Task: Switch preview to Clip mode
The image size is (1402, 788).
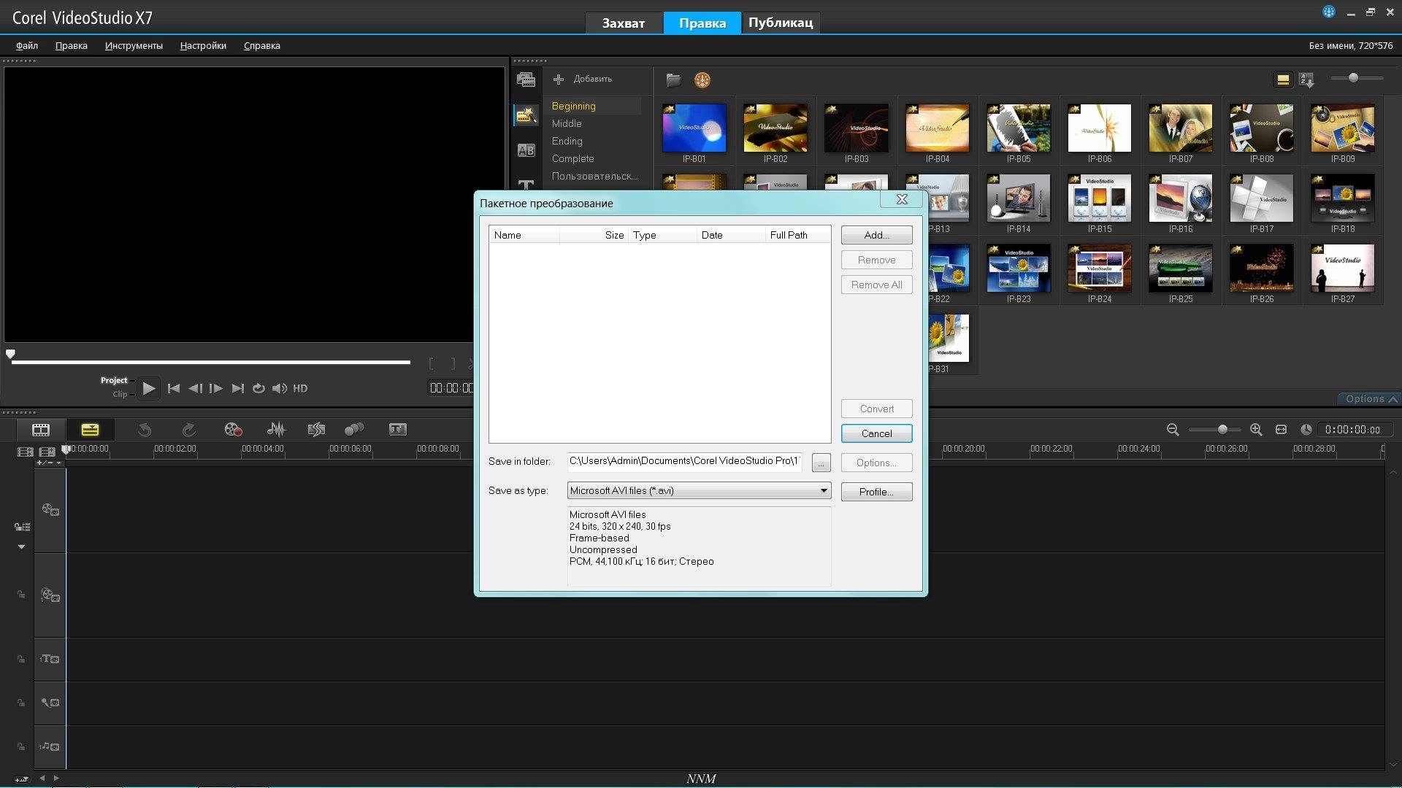Action: tap(120, 394)
